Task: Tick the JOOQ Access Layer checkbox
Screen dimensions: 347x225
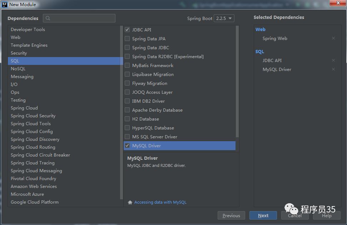Action: (x=127, y=92)
